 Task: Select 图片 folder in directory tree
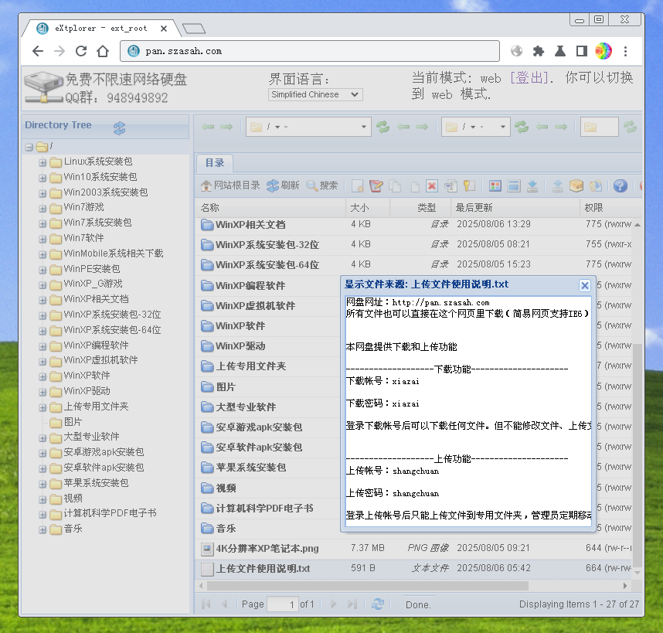[x=73, y=422]
